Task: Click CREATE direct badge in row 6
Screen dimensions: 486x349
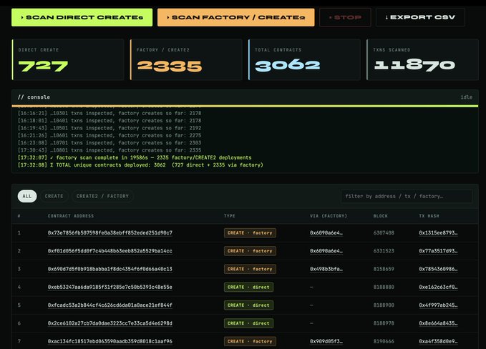Action: 248,323
